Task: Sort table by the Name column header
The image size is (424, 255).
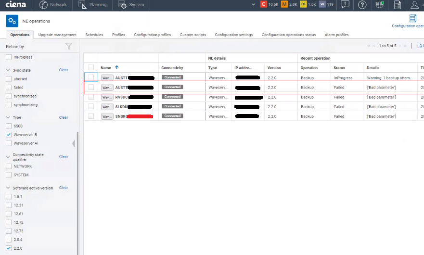Action: [x=106, y=68]
